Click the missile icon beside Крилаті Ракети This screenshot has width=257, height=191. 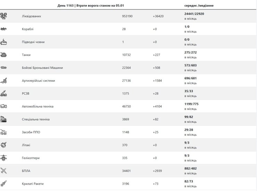click(4, 183)
